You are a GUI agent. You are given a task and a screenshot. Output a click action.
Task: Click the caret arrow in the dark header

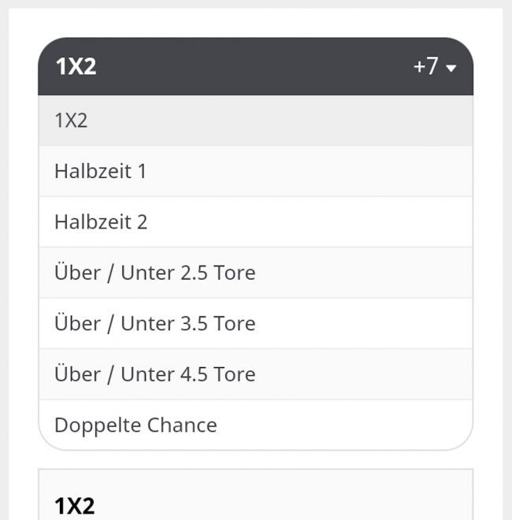click(x=451, y=69)
